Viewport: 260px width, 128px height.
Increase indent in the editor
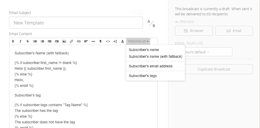click(x=57, y=41)
